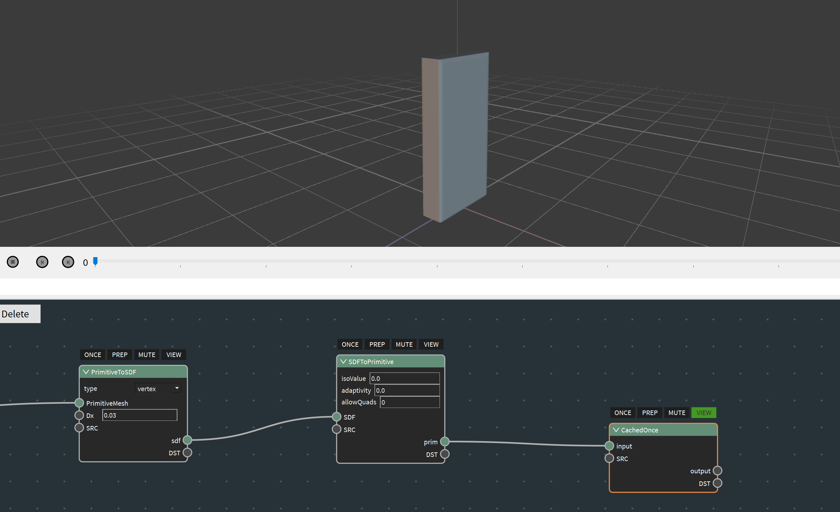Collapse the CachedOnce node
The image size is (840, 512).
[616, 430]
